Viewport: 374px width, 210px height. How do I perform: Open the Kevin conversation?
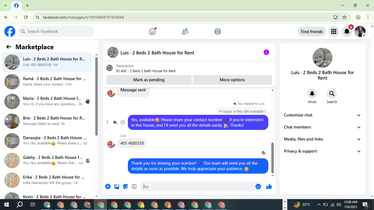[x=47, y=195]
